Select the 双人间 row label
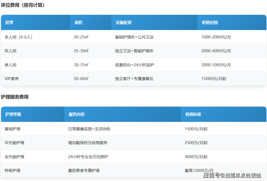The image size is (267, 181). point(10,51)
